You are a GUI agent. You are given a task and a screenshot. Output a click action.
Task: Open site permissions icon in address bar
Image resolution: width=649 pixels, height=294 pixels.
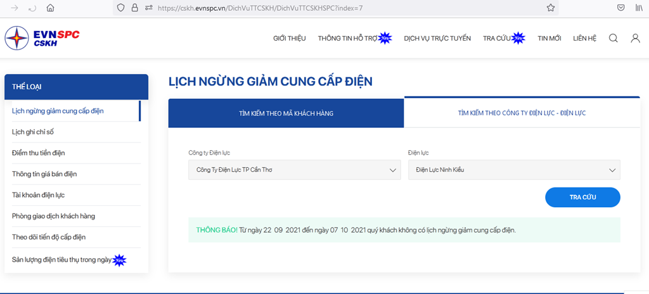click(x=148, y=8)
